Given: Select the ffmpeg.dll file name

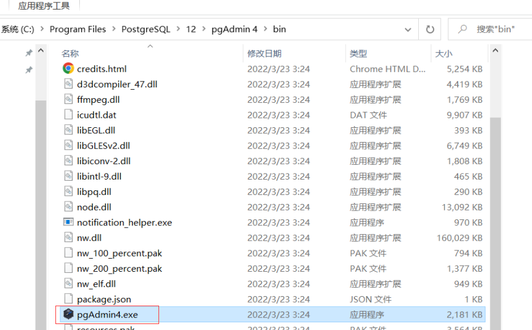Looking at the screenshot, I should point(98,99).
